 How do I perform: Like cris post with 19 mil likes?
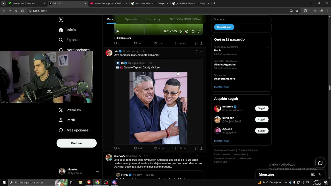159,148
